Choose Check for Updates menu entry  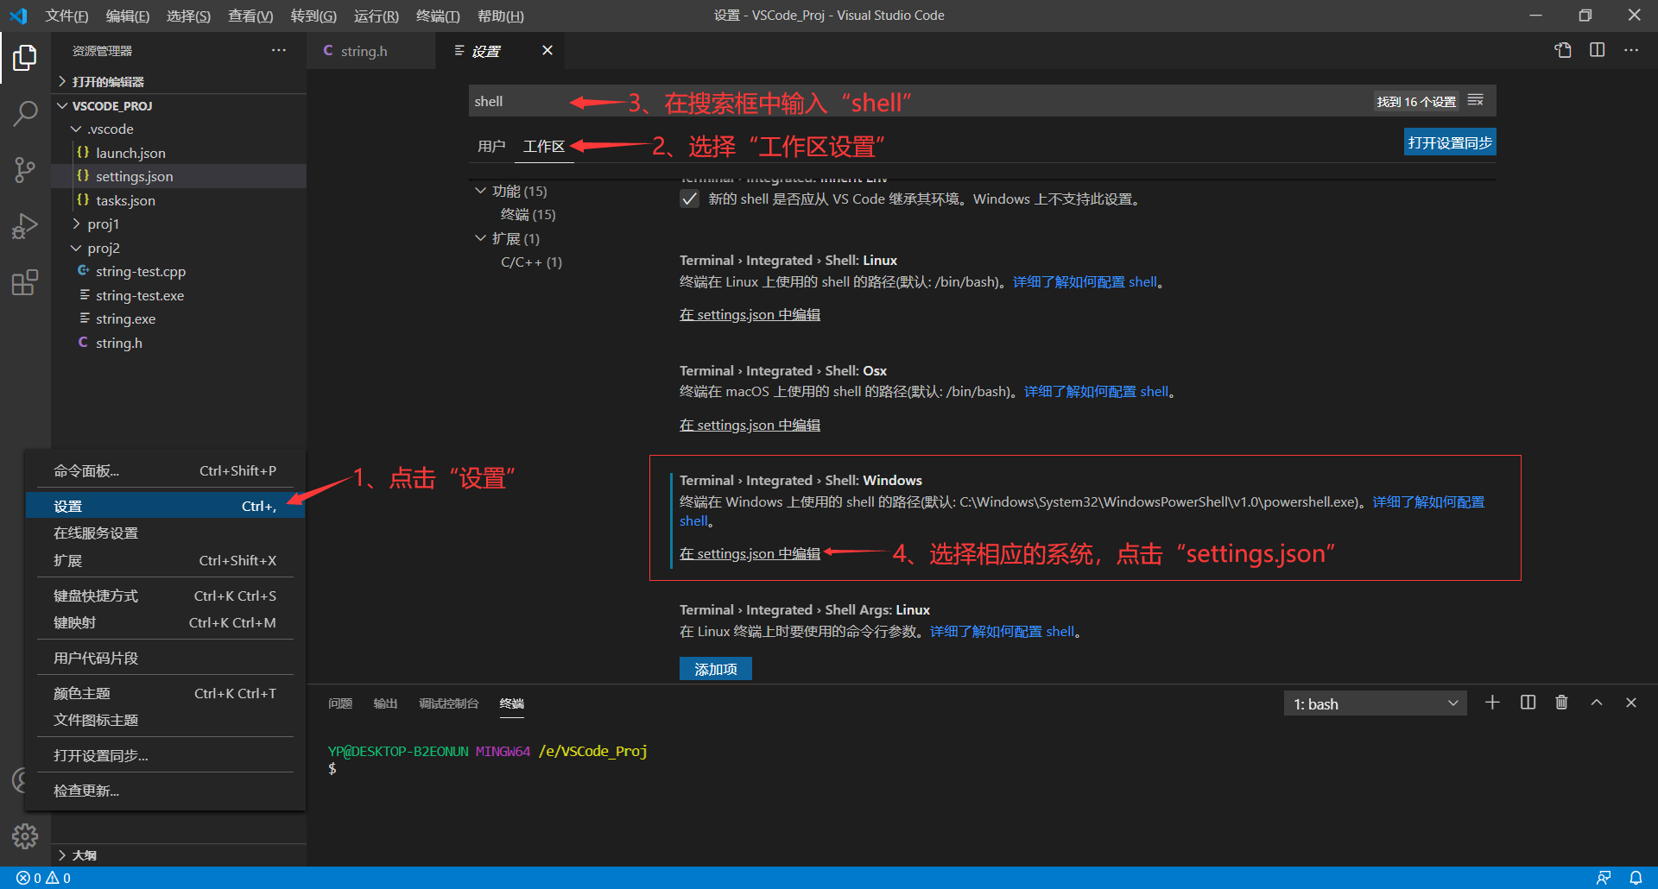coord(165,791)
